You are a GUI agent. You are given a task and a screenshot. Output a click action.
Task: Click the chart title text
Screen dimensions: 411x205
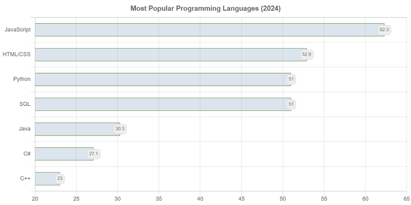205,9
